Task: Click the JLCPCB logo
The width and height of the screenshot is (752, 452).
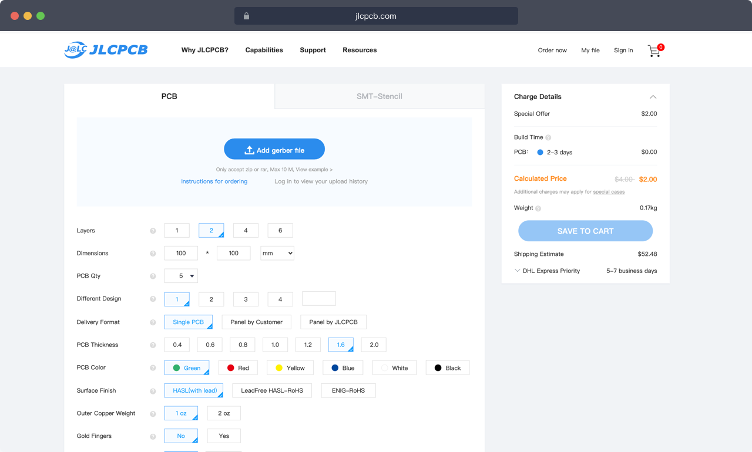Action: [x=106, y=50]
